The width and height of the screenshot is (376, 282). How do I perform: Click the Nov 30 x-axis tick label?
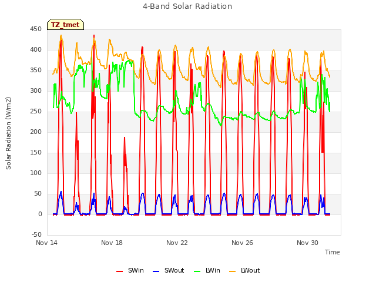(x=307, y=243)
